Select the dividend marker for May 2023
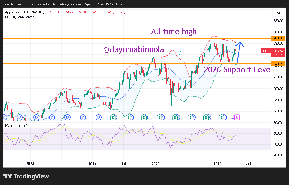This screenshot has height=185, width=289. click(52, 117)
